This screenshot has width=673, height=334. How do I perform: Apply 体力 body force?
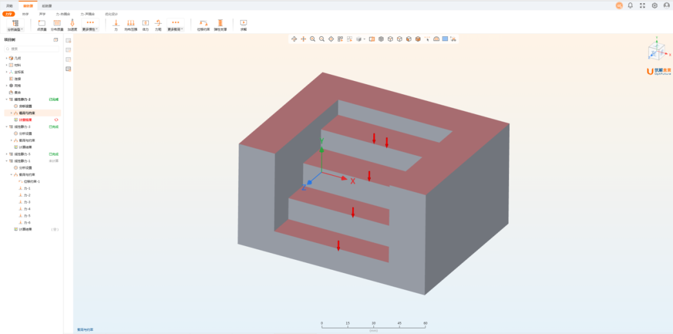pyautogui.click(x=145, y=25)
